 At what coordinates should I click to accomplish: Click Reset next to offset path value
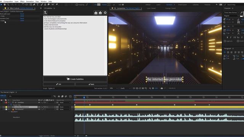click(x=22, y=14)
